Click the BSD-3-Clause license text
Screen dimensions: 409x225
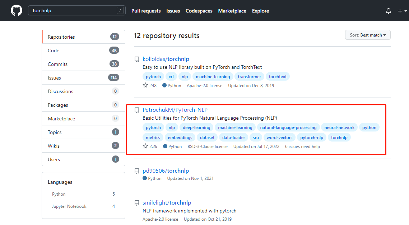coord(207,147)
